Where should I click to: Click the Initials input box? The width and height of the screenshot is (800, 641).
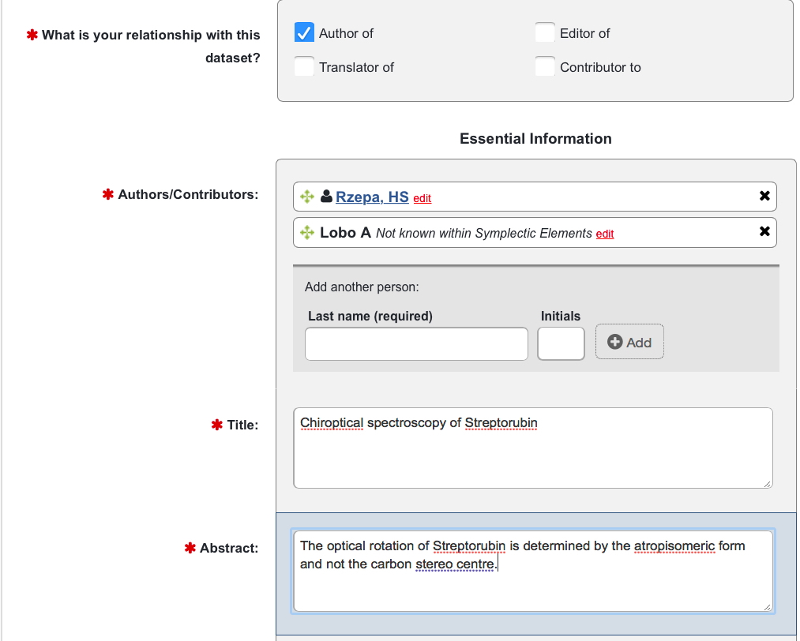pos(561,344)
